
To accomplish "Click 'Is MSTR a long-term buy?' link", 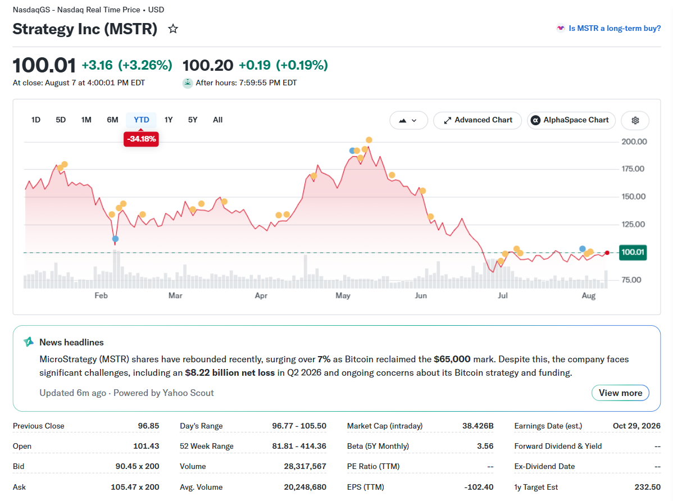I will point(615,28).
